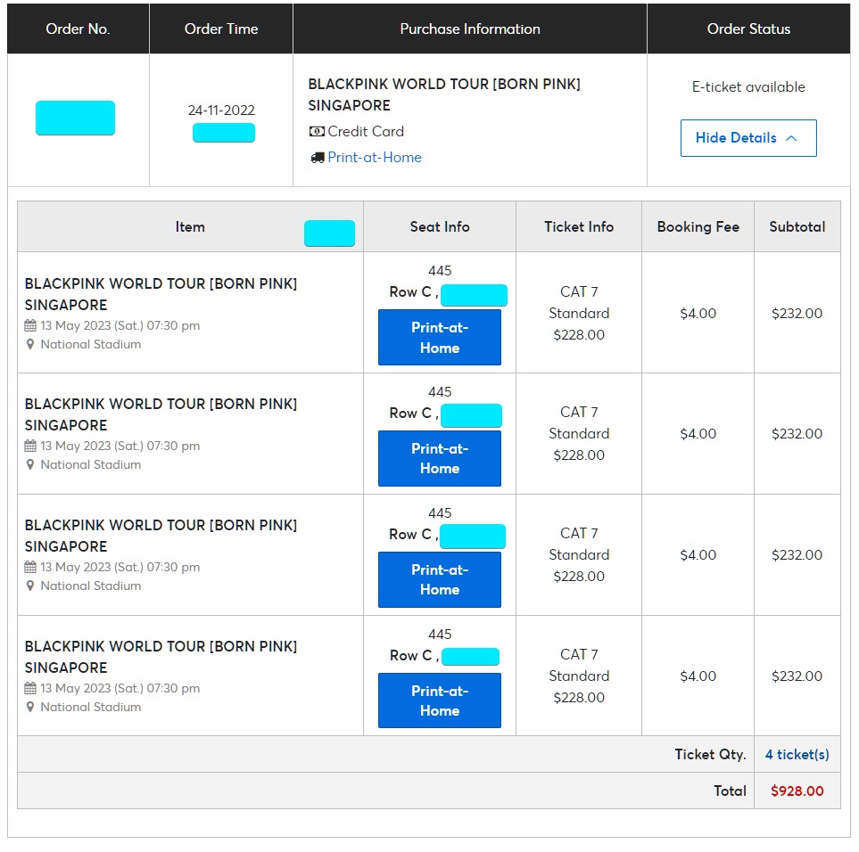This screenshot has height=852, width=859.
Task: Click the Credit Card payment icon
Action: [x=317, y=132]
